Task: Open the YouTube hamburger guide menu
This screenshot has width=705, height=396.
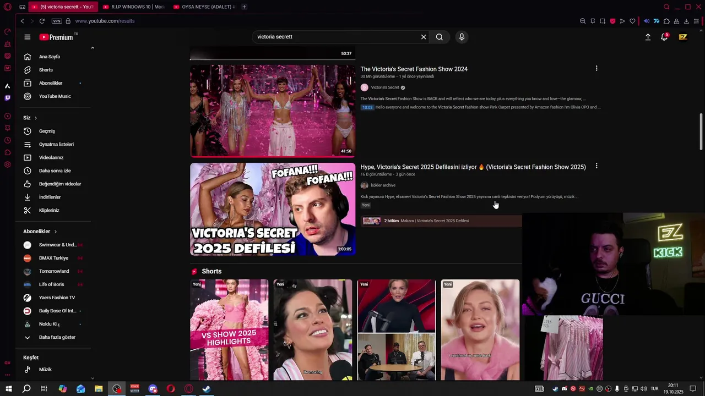Action: (x=28, y=37)
